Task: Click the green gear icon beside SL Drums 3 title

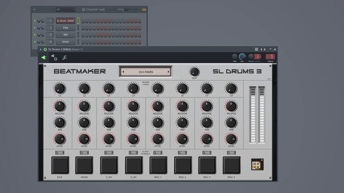Action: tap(45, 49)
